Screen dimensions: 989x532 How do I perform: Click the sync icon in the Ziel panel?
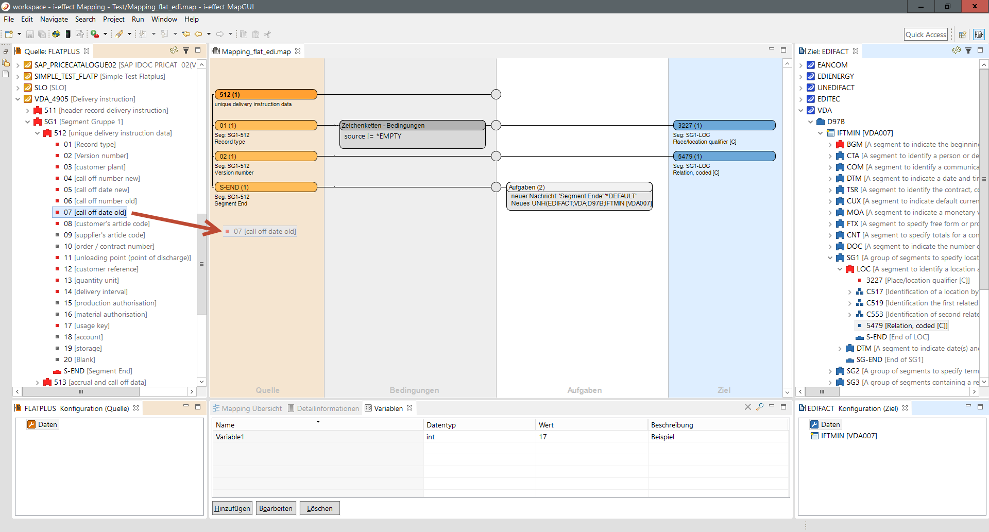click(x=956, y=50)
